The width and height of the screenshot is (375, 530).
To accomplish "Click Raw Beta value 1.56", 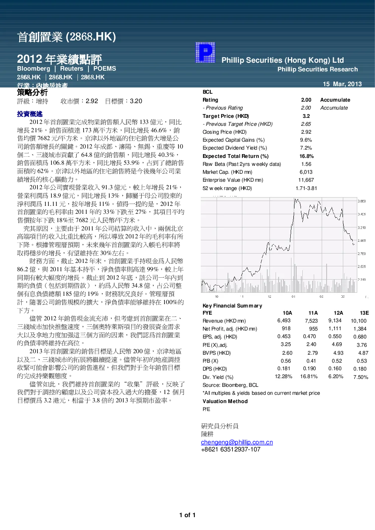I will pos(307,164).
